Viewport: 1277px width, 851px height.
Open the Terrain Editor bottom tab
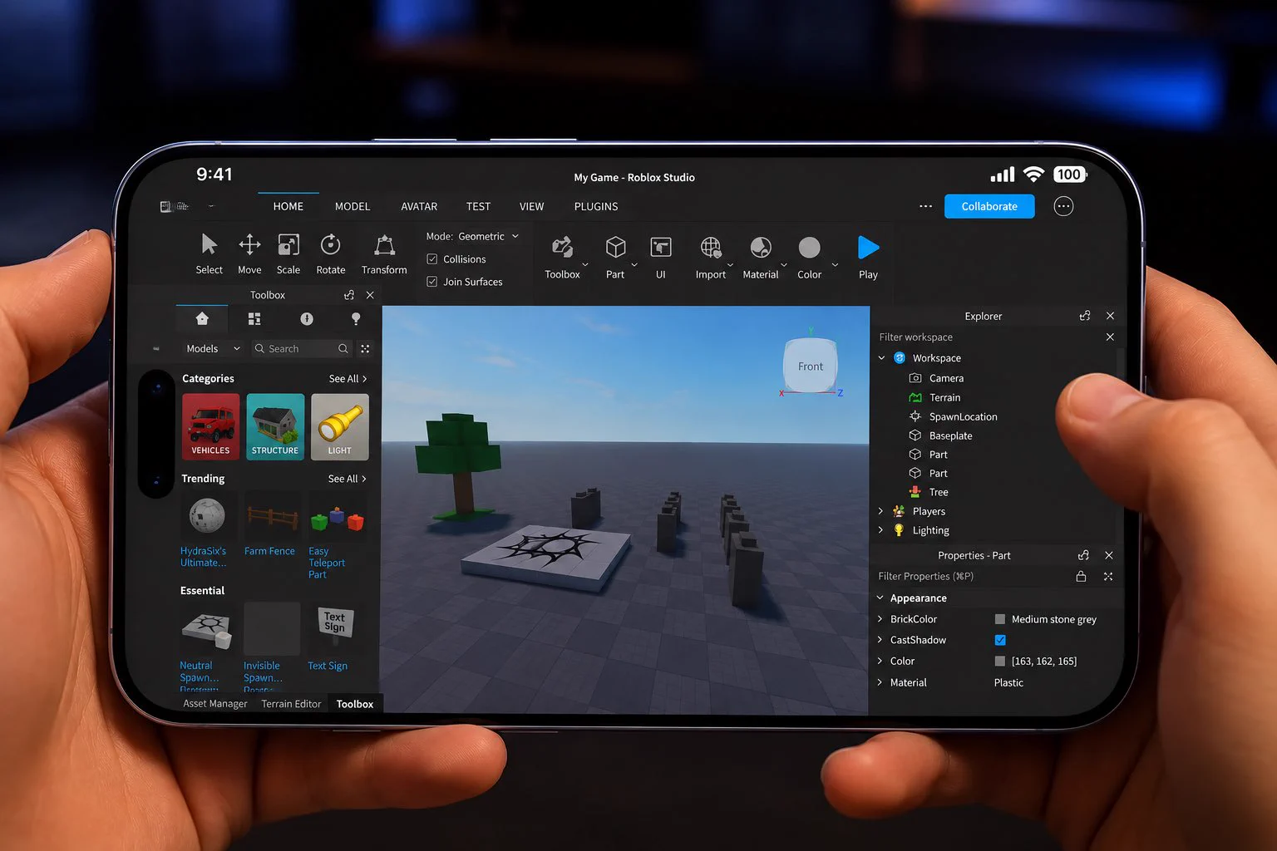[291, 704]
